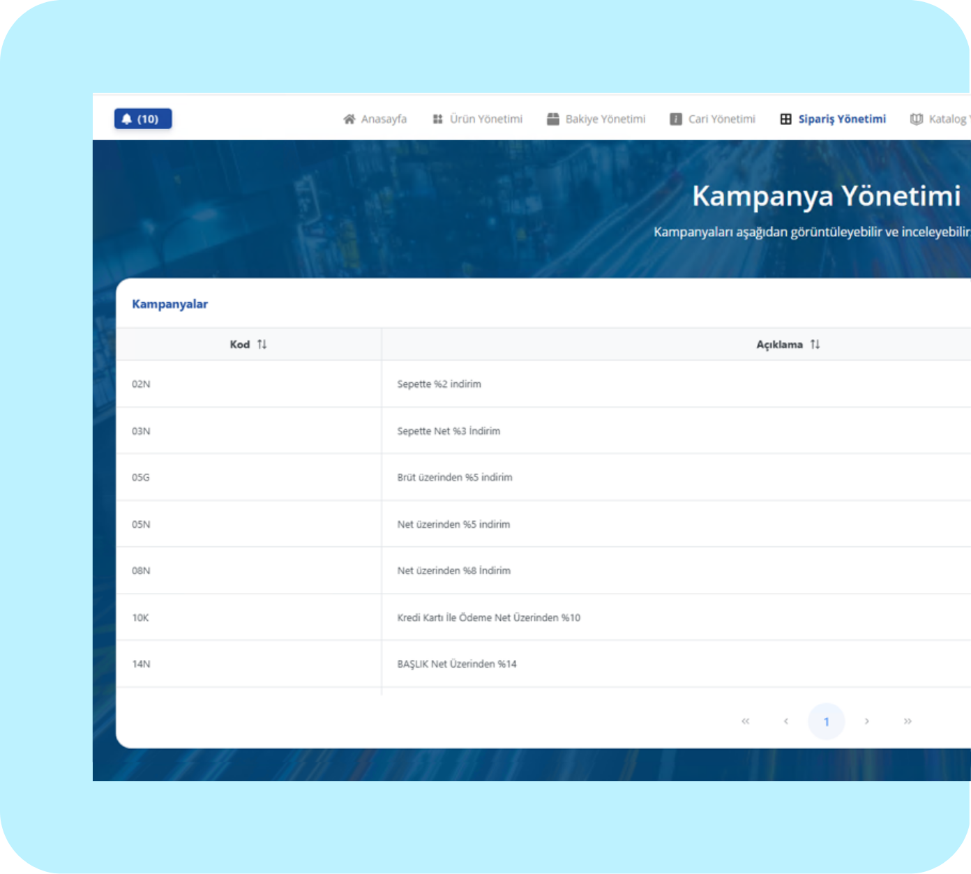This screenshot has width=971, height=874.
Task: Click the info icon beside Cari Yönetimi
Action: click(676, 119)
